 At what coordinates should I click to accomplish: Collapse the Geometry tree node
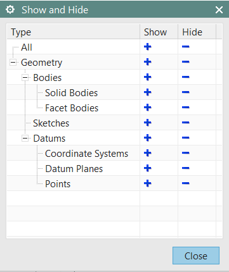coord(13,63)
